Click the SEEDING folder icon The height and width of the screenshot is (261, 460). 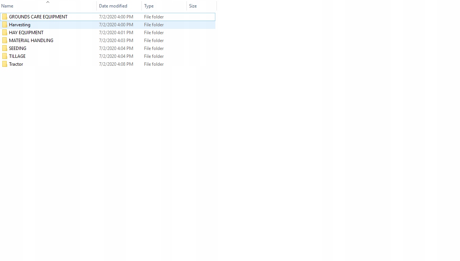5,48
